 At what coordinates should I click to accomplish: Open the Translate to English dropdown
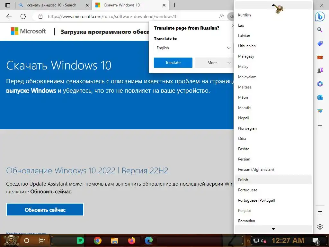pos(193,48)
